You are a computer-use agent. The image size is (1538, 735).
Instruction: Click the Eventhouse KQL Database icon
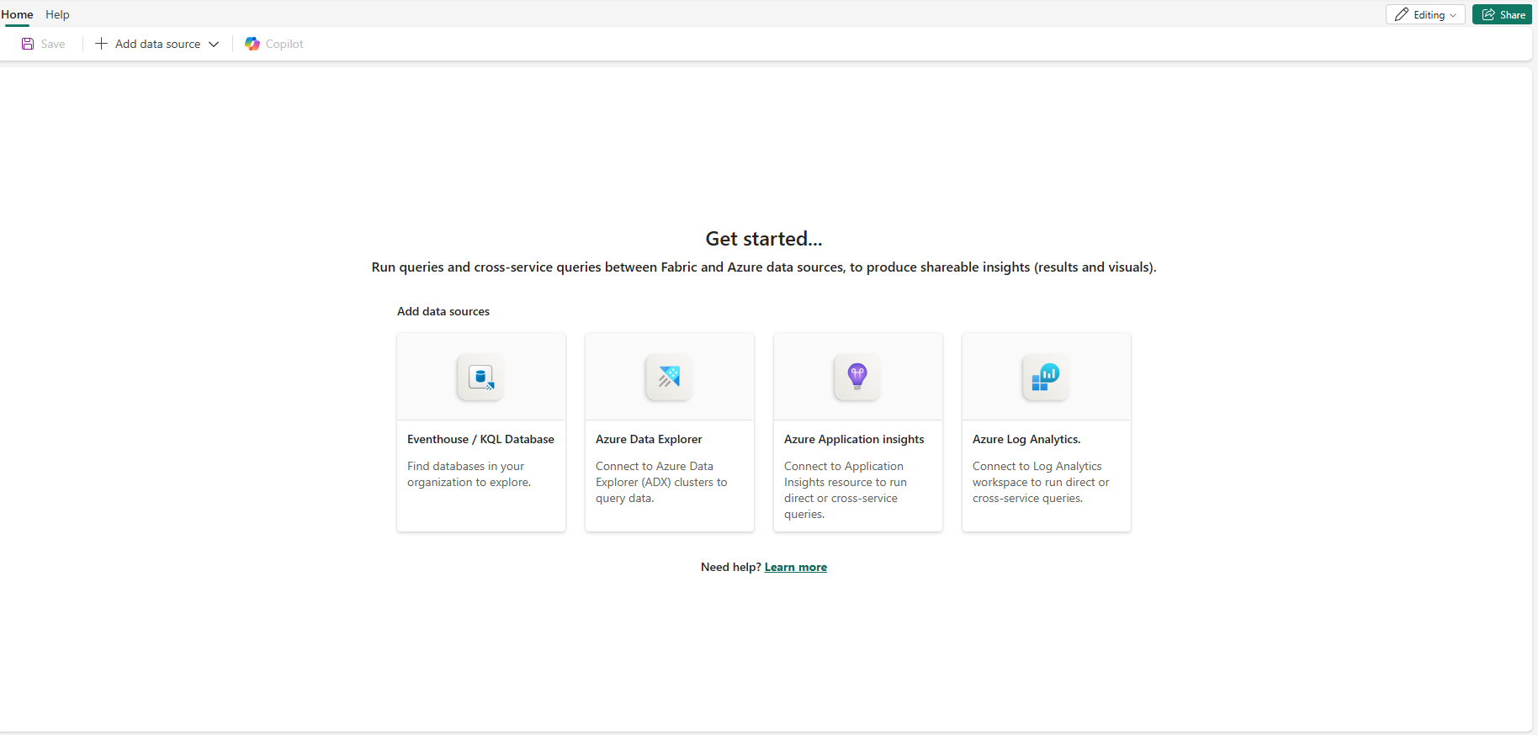pos(480,378)
